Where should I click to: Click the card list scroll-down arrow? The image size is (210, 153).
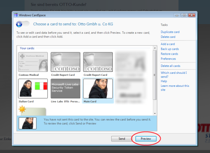click(x=155, y=114)
